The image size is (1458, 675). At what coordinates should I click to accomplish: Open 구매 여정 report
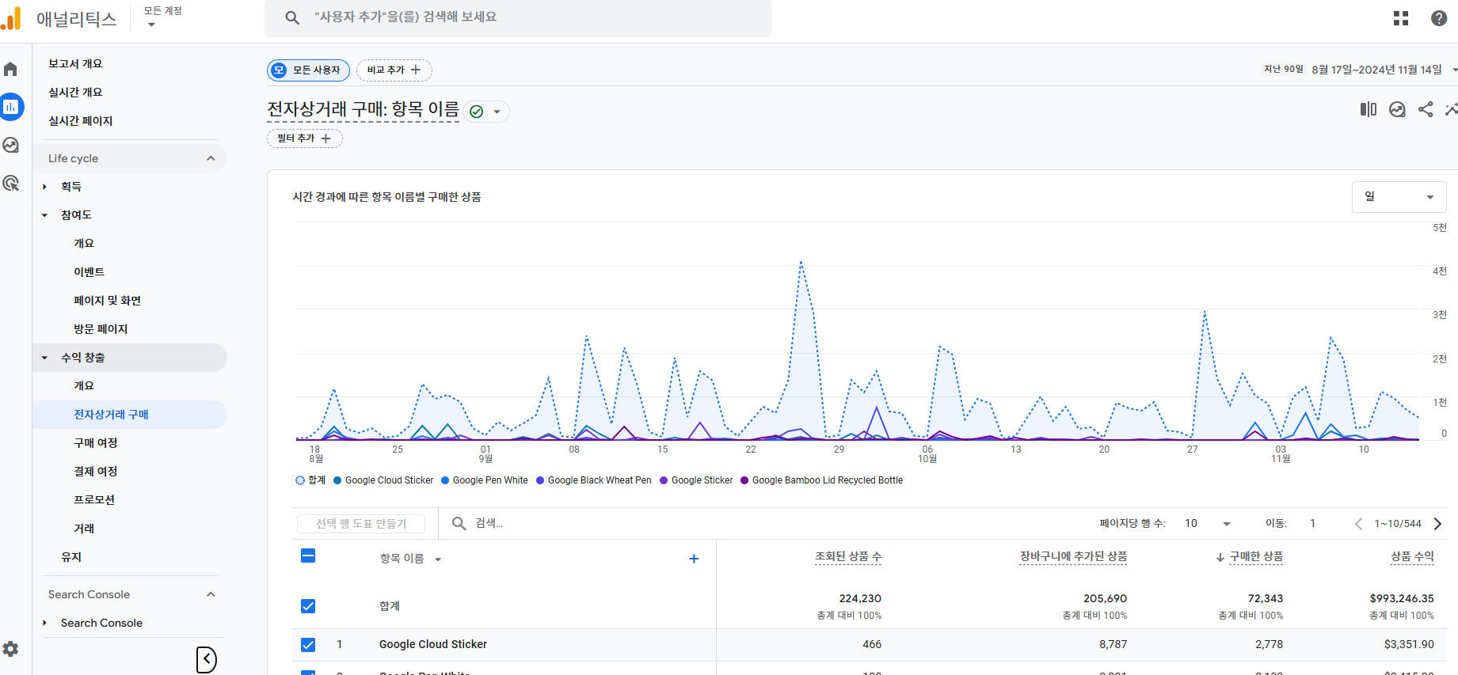[x=95, y=443]
